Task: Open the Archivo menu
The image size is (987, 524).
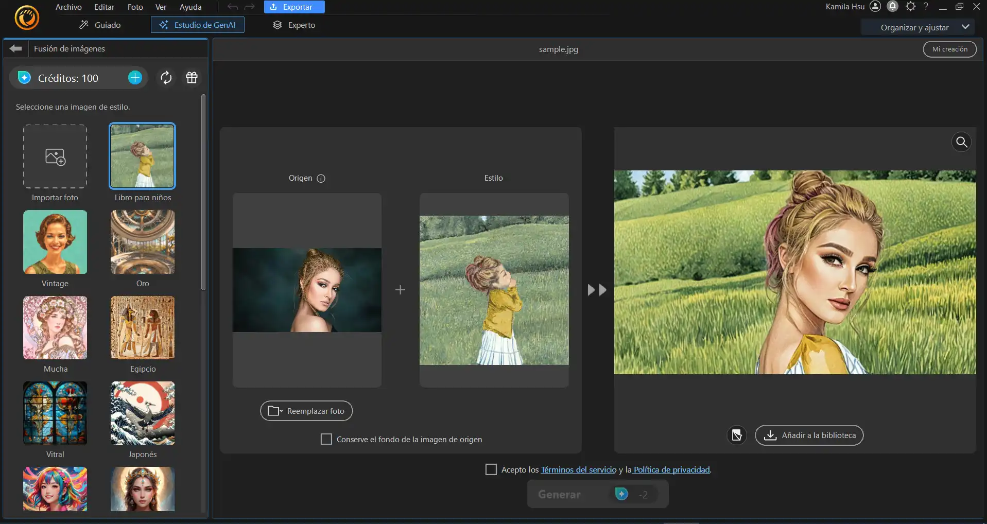Action: pos(68,7)
